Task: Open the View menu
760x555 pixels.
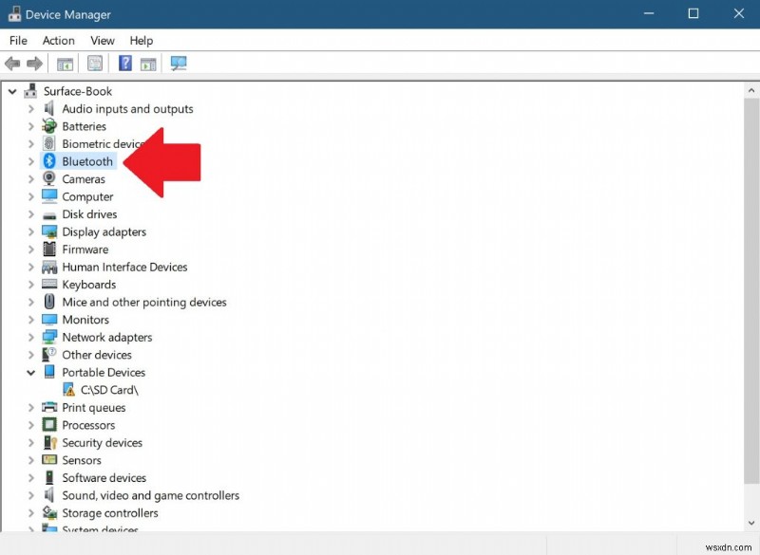Action: (x=102, y=40)
